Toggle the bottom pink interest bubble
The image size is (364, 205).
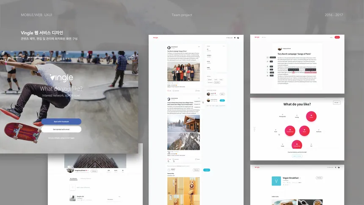pyautogui.click(x=297, y=145)
